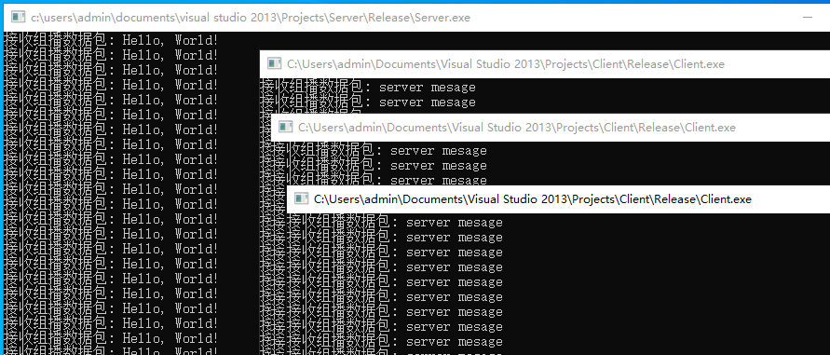
Task: Click the console icon of the middle Client.exe window
Action: tap(285, 127)
